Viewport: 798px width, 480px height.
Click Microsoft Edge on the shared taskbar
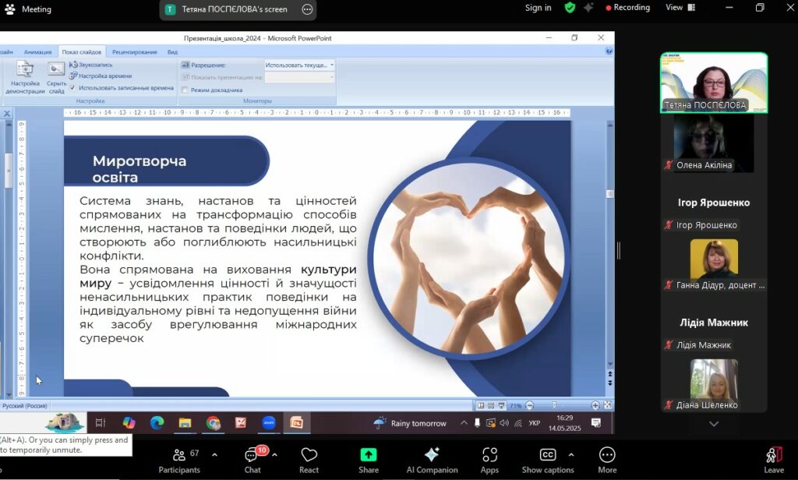tap(157, 422)
